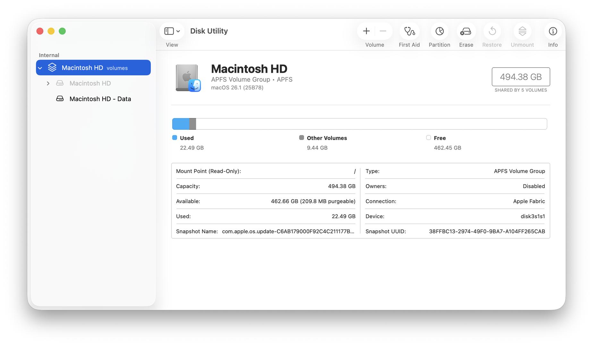Click the First Aid stethoscope icon

click(409, 31)
